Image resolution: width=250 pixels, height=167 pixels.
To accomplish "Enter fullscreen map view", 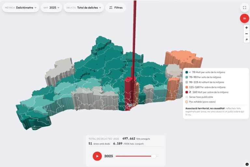I will click(244, 8).
